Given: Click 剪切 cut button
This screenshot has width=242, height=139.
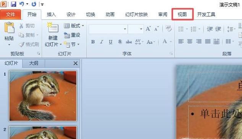Looking at the screenshot, I should [x=27, y=26].
